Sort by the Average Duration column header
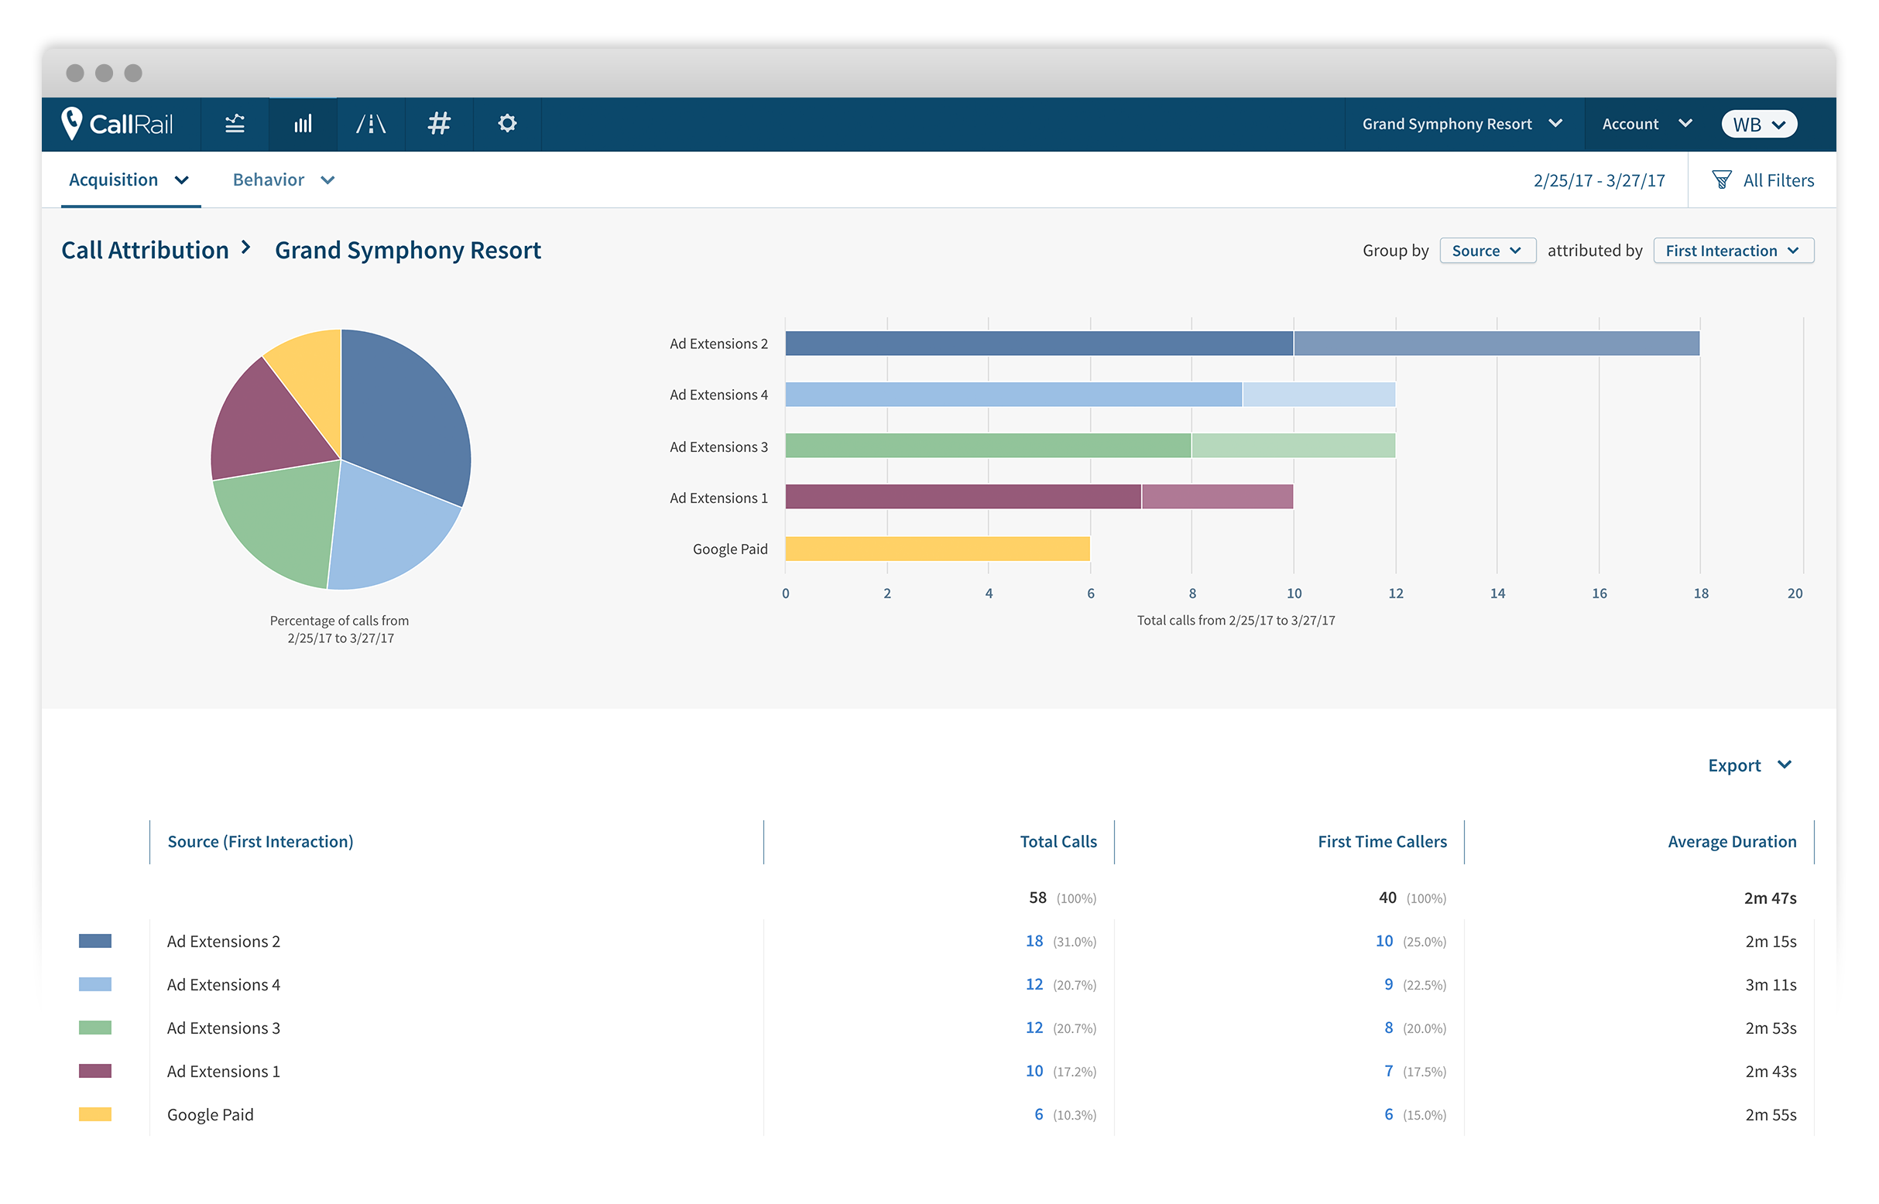This screenshot has height=1204, width=1879. pos(1731,841)
